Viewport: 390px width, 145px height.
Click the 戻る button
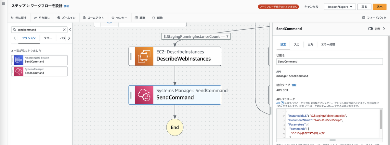[x=364, y=7]
